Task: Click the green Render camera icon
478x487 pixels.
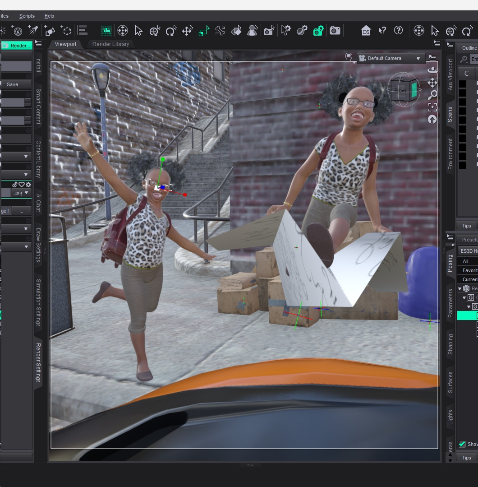Action: 318,30
